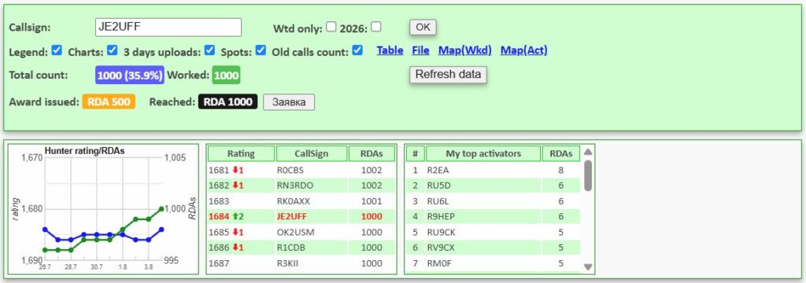Click the Refresh data button
Viewport: 806px width, 283px height.
click(x=448, y=75)
